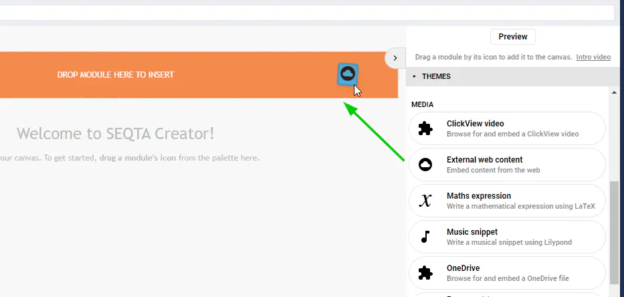
Task: Select the External web content label
Action: coord(484,160)
